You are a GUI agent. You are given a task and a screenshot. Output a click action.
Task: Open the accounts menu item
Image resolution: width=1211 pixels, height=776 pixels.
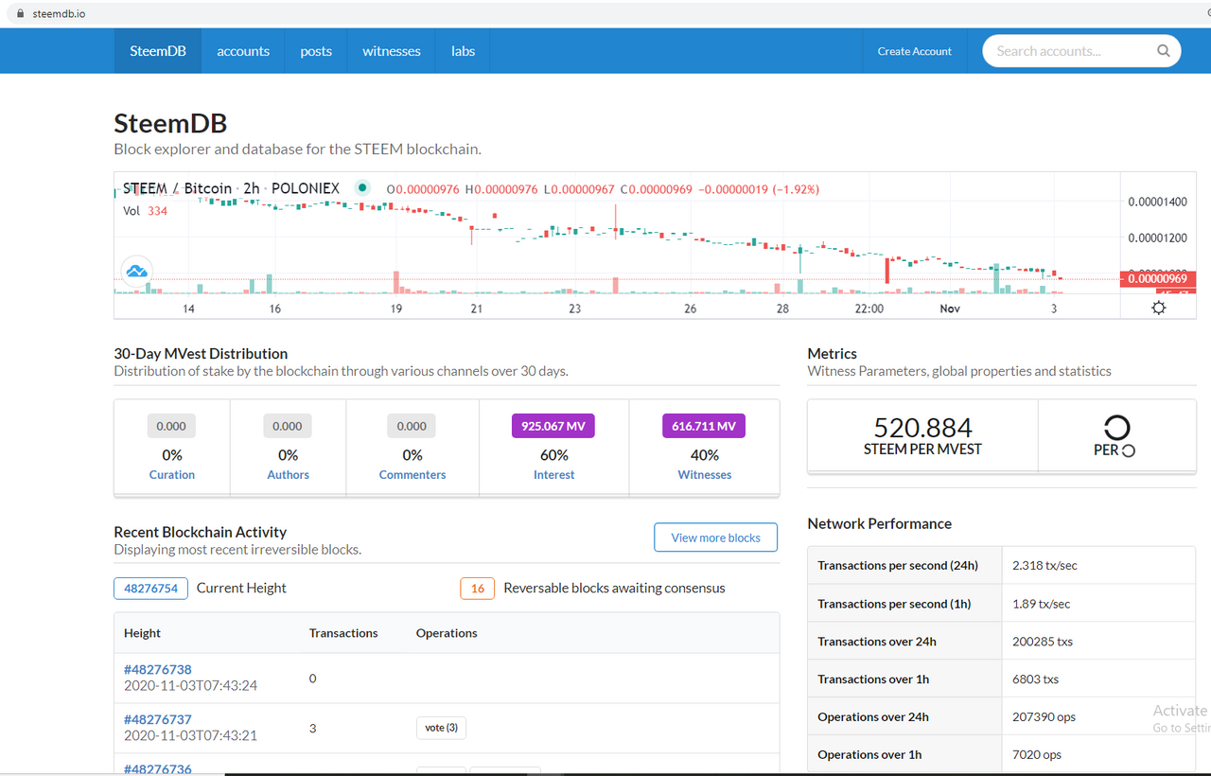(x=243, y=51)
